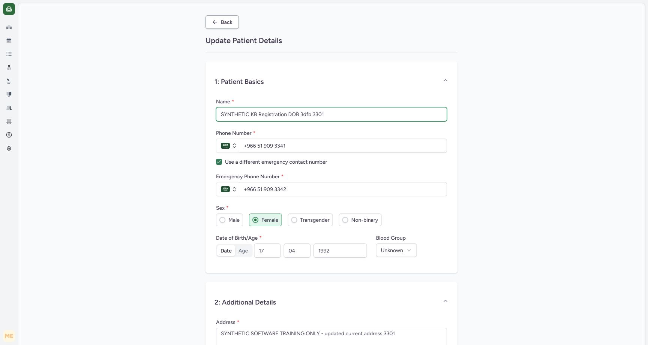Open the settings gear sidebar icon
This screenshot has height=345, width=648.
9,148
